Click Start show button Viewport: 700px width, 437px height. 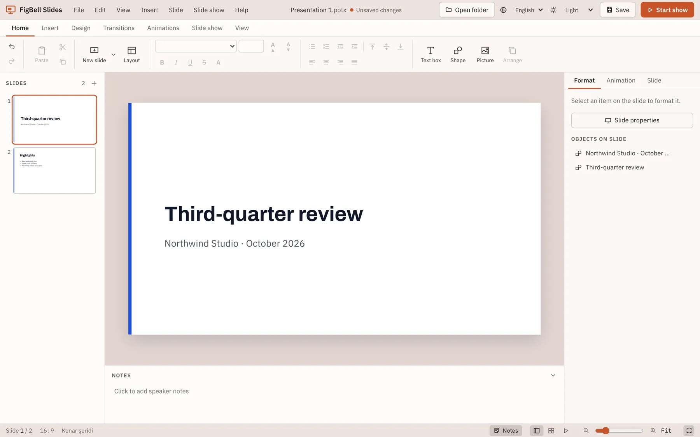coord(667,10)
